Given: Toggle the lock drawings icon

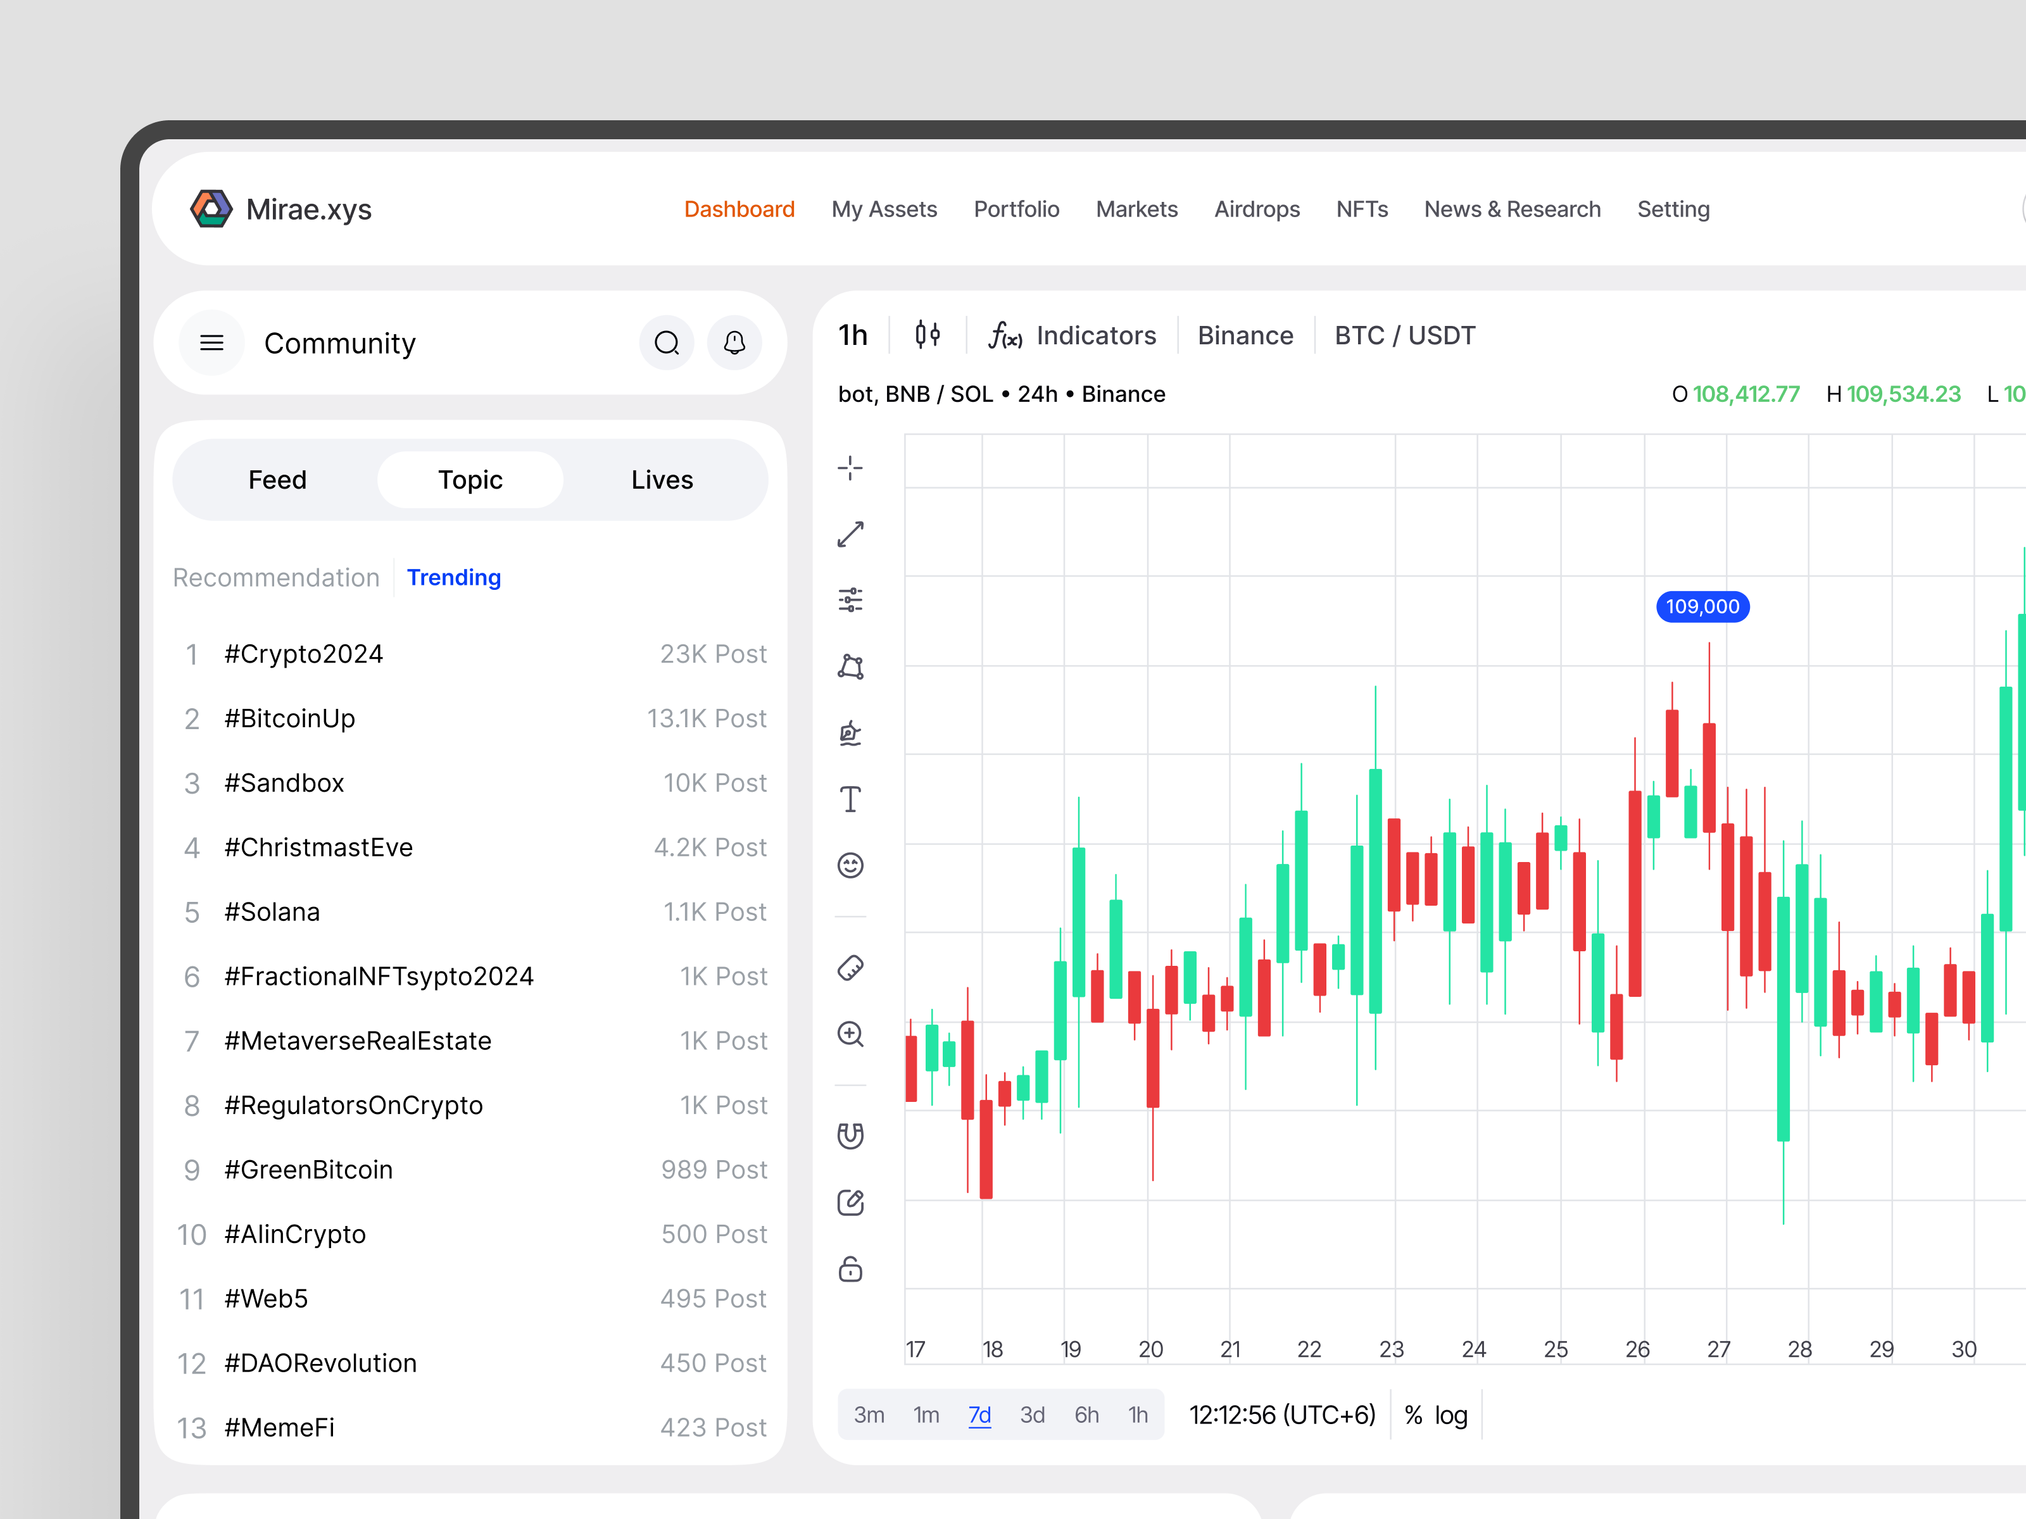Looking at the screenshot, I should click(x=850, y=1268).
